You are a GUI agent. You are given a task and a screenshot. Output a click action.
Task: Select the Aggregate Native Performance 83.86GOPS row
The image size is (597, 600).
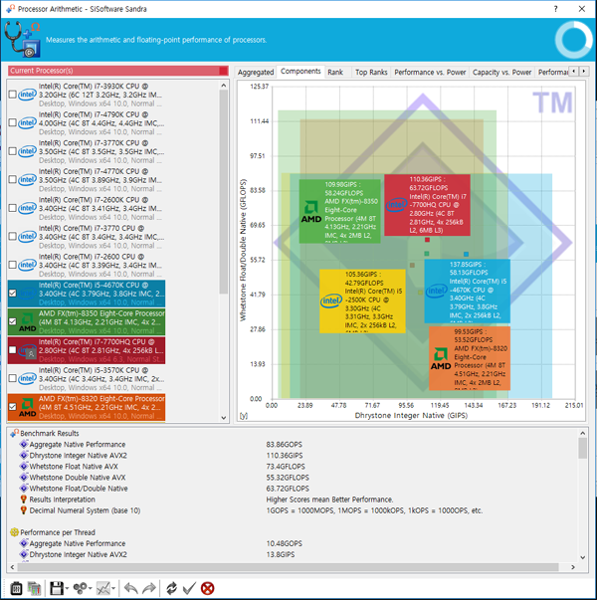293,444
